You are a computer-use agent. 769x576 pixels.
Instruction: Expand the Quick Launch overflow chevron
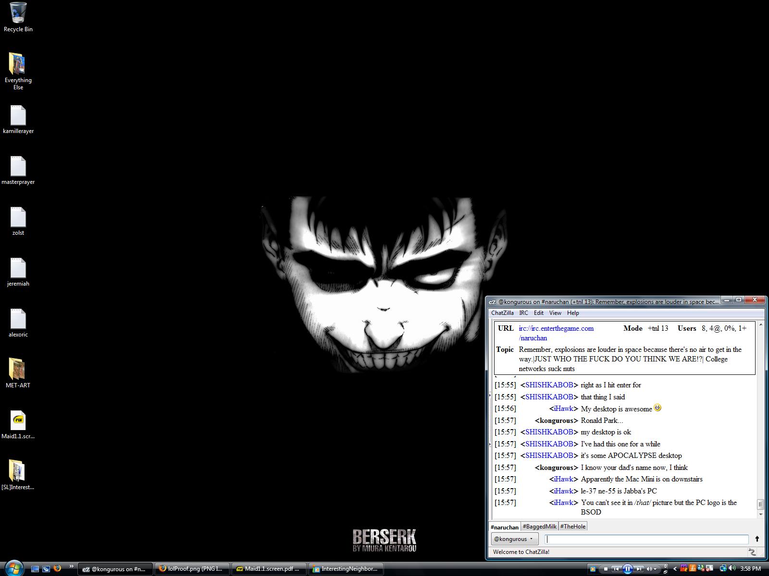pyautogui.click(x=72, y=567)
